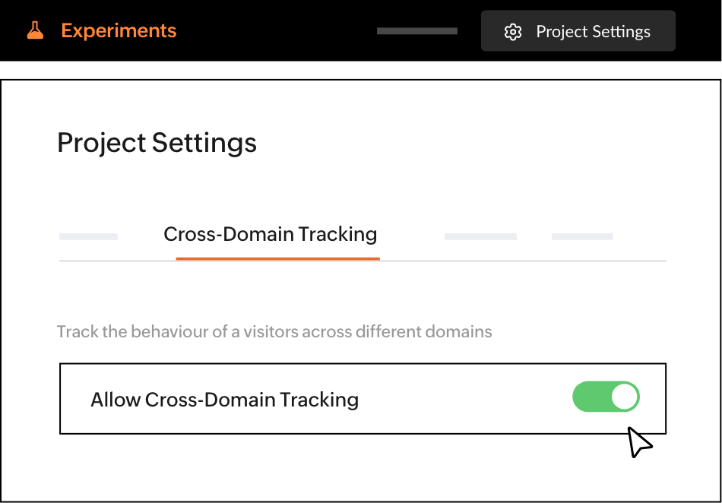Click the Experiments title text

click(x=119, y=31)
